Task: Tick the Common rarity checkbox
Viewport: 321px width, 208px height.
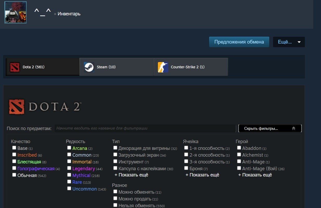Action: point(69,155)
